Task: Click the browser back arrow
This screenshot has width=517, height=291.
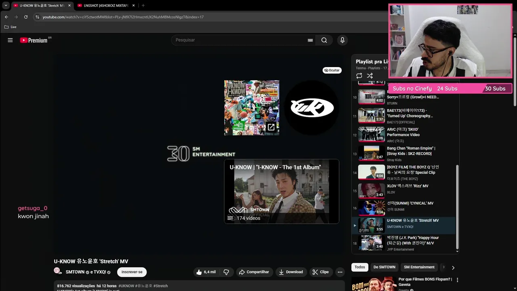Action: [x=6, y=17]
